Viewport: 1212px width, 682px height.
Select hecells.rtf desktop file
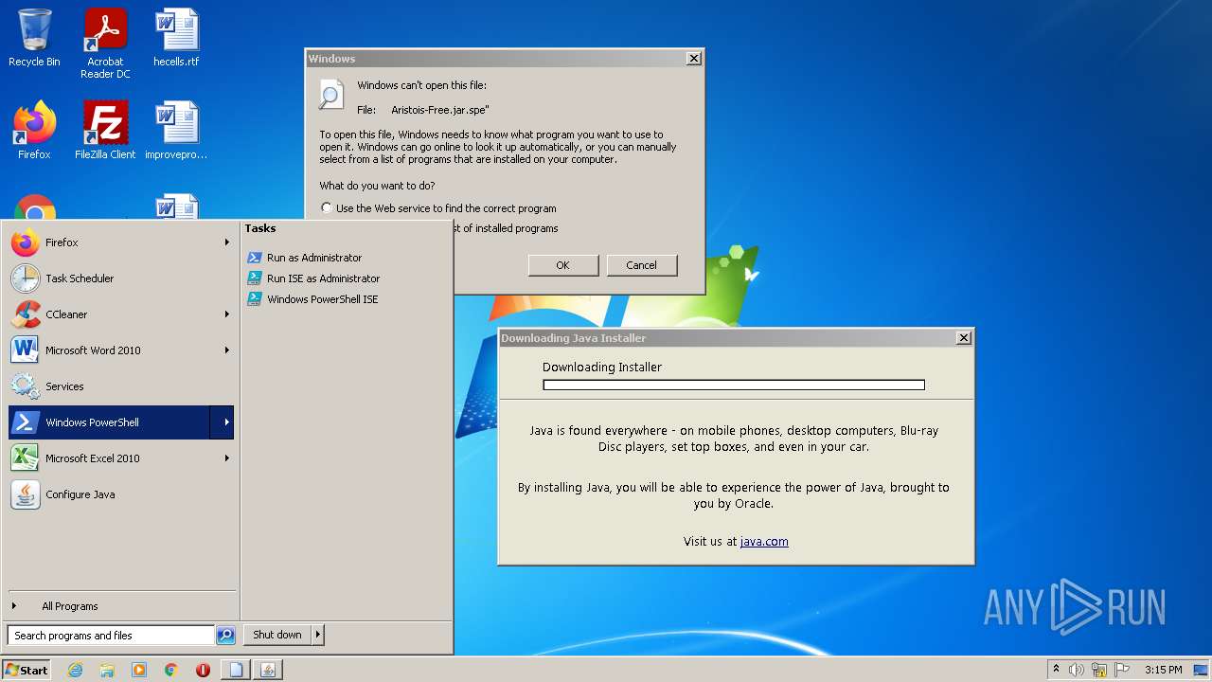click(176, 38)
